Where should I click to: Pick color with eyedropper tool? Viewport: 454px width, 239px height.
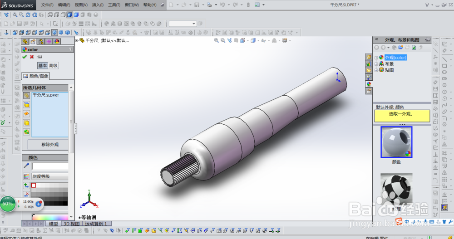(26, 166)
